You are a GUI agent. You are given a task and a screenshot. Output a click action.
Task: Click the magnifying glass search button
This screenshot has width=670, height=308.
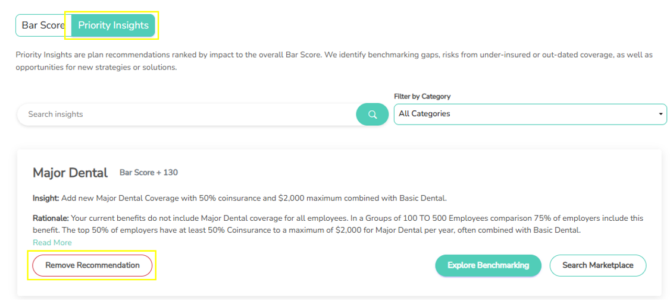click(372, 115)
